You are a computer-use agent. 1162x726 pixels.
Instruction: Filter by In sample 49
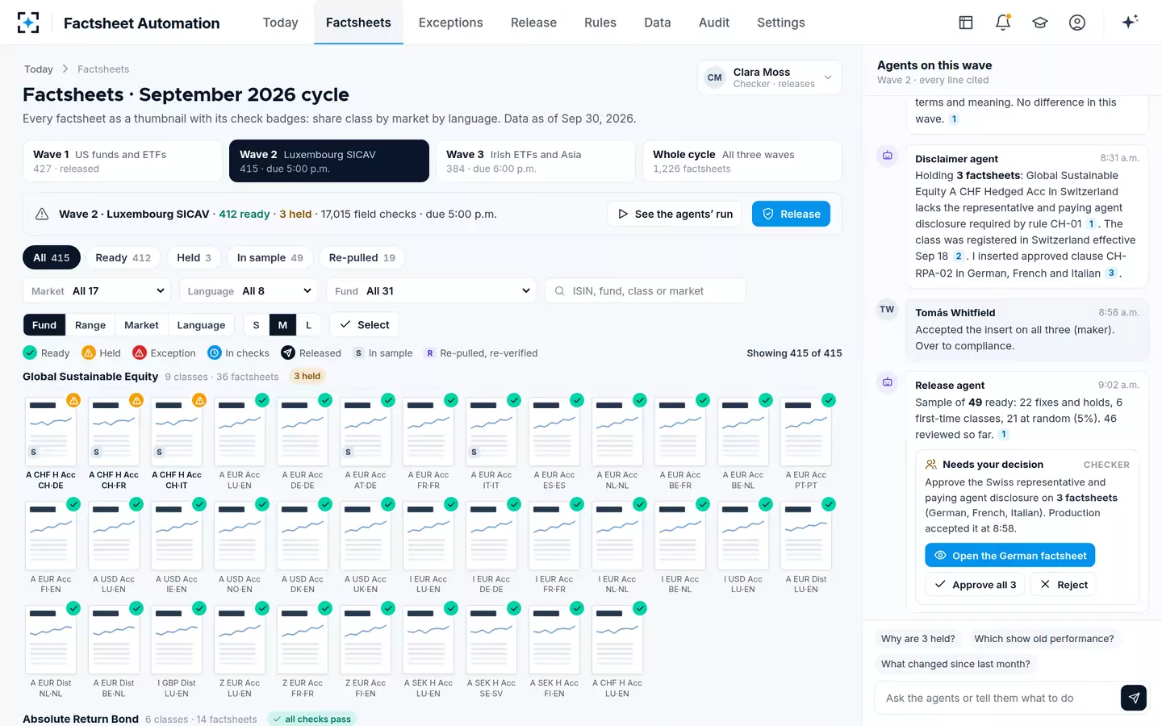[270, 257]
